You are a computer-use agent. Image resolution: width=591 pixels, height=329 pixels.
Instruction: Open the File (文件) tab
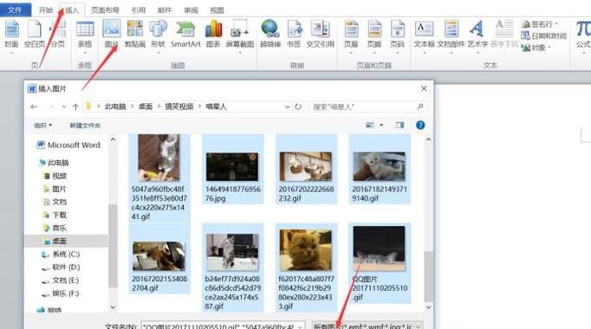point(15,10)
